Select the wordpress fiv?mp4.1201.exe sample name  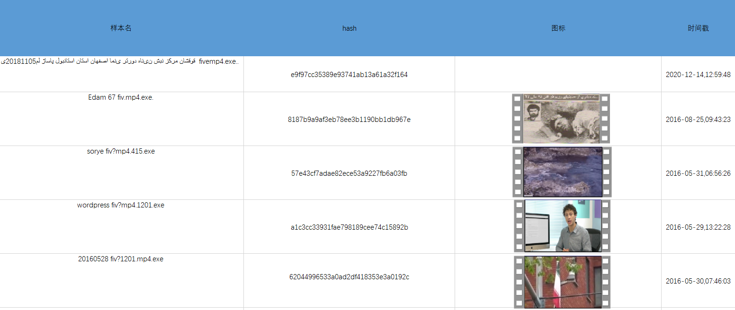[121, 205]
